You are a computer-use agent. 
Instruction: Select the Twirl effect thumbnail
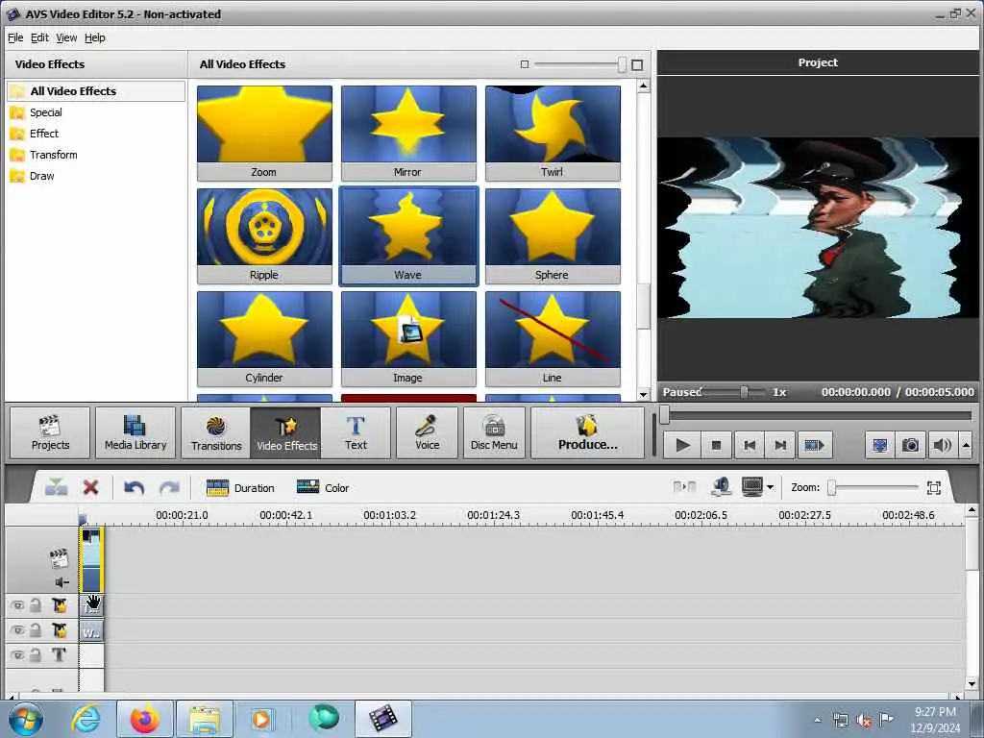tap(553, 133)
